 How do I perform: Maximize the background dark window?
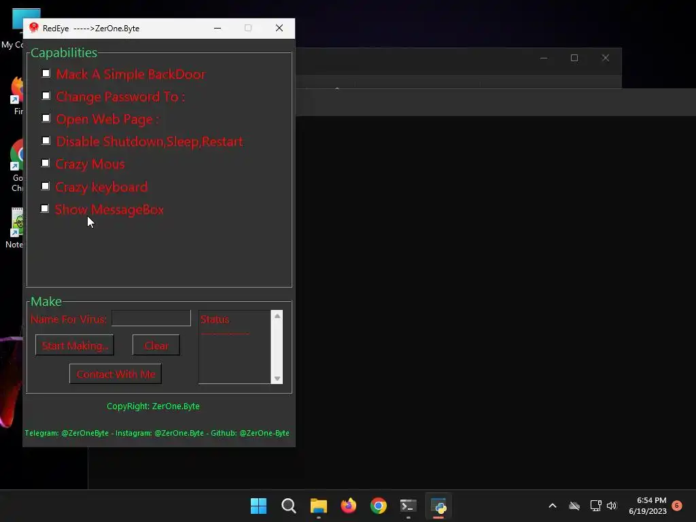pos(574,58)
